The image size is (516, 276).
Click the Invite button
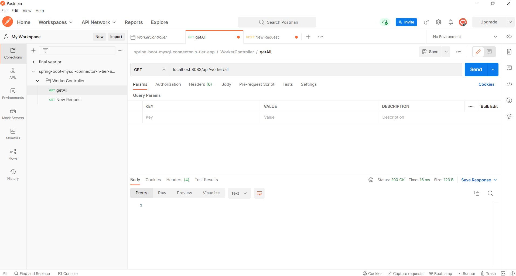click(x=406, y=22)
